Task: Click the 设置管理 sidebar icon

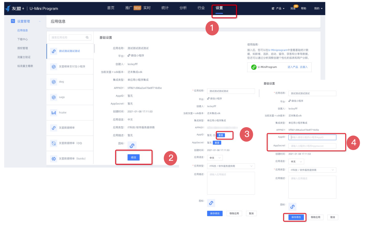Action: [13, 21]
